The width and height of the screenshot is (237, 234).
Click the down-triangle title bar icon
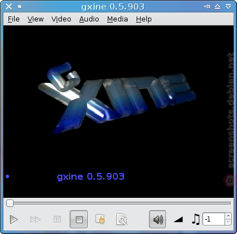click(228, 7)
